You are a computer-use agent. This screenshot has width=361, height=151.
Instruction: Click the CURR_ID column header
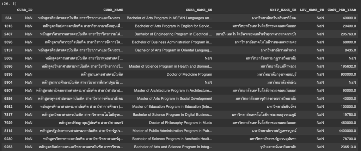24,10
